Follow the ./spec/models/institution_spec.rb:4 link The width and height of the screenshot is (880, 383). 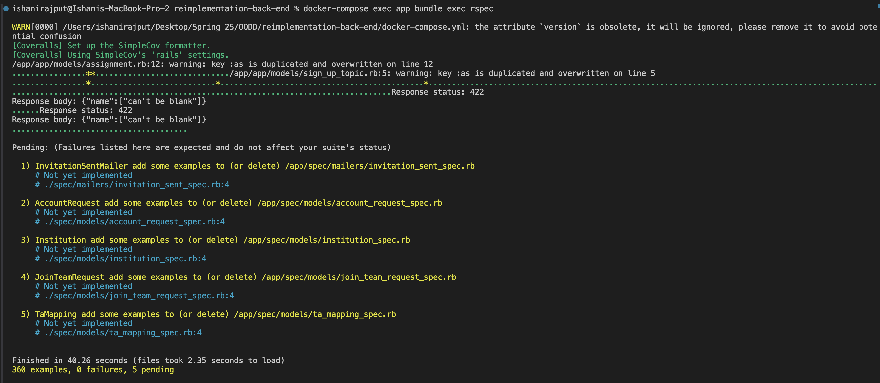[125, 259]
